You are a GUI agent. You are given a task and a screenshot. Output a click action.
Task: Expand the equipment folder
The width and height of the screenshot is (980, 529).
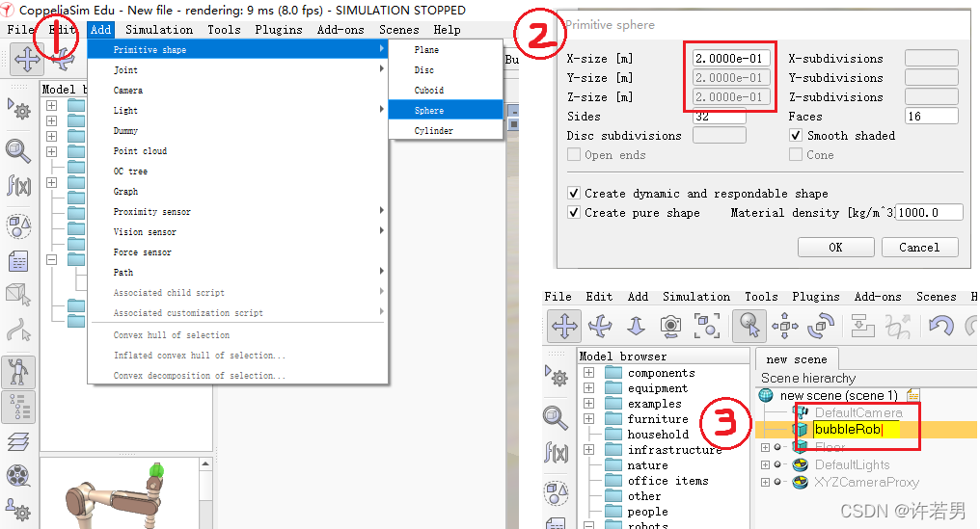[588, 388]
